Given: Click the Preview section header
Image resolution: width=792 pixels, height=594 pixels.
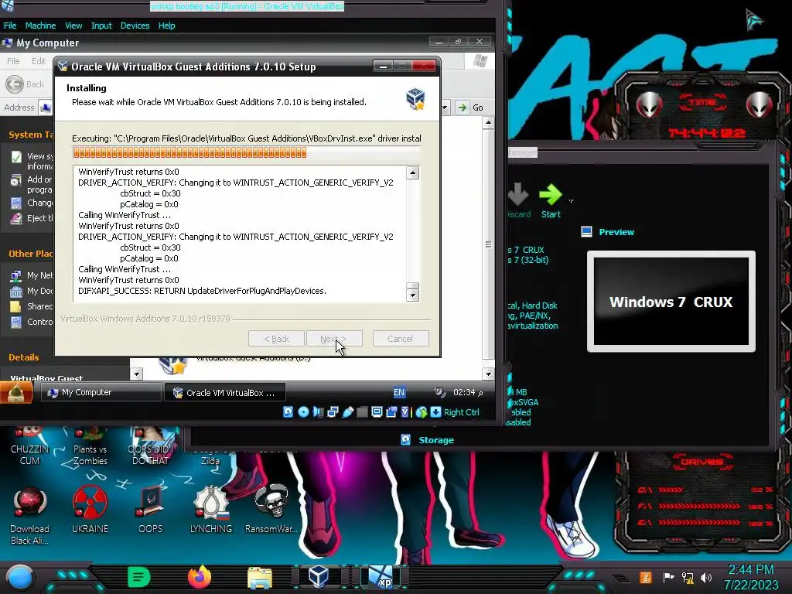Looking at the screenshot, I should pyautogui.click(x=616, y=232).
